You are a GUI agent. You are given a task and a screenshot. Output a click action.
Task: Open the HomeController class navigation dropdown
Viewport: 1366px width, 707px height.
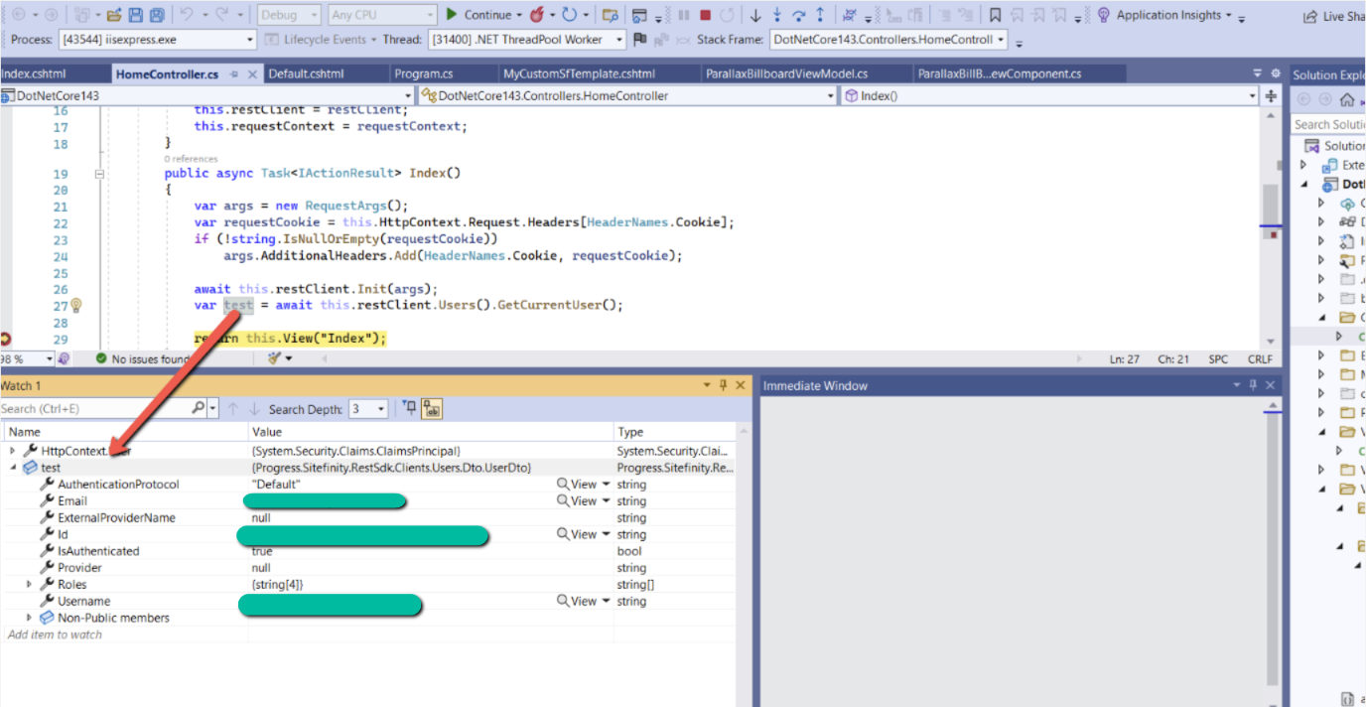pos(627,96)
